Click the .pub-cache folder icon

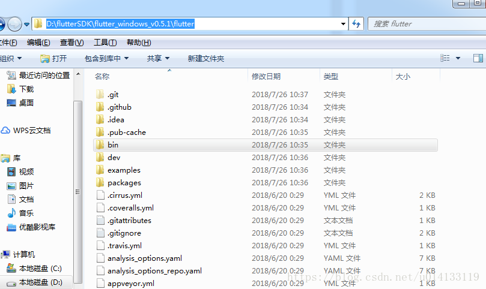(x=100, y=132)
